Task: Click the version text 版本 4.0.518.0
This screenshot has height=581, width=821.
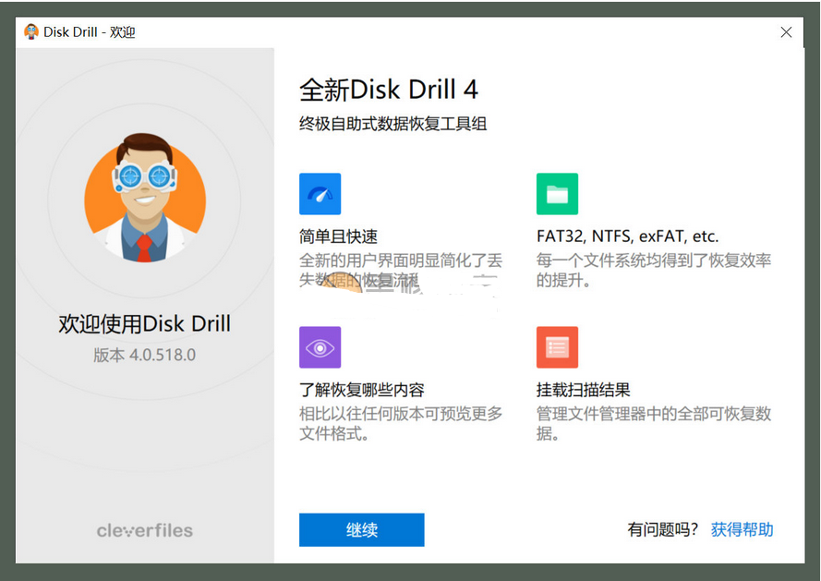Action: [144, 356]
